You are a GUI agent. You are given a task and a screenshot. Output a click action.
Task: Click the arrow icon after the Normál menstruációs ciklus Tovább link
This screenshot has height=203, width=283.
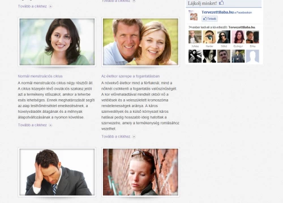coord(50,125)
